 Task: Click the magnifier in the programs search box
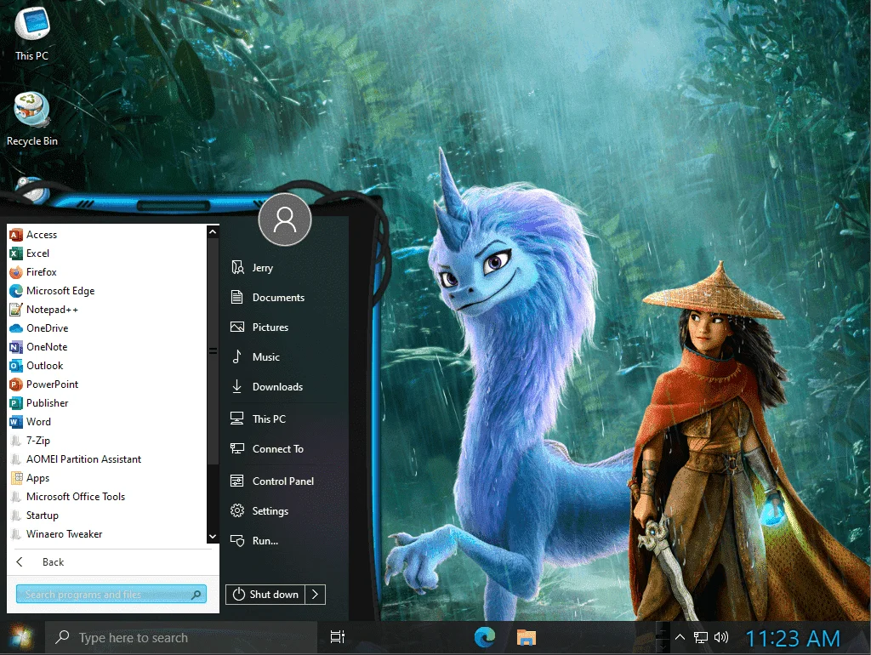coord(196,595)
